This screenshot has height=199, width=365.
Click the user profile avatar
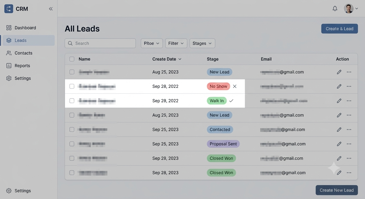pos(348,9)
